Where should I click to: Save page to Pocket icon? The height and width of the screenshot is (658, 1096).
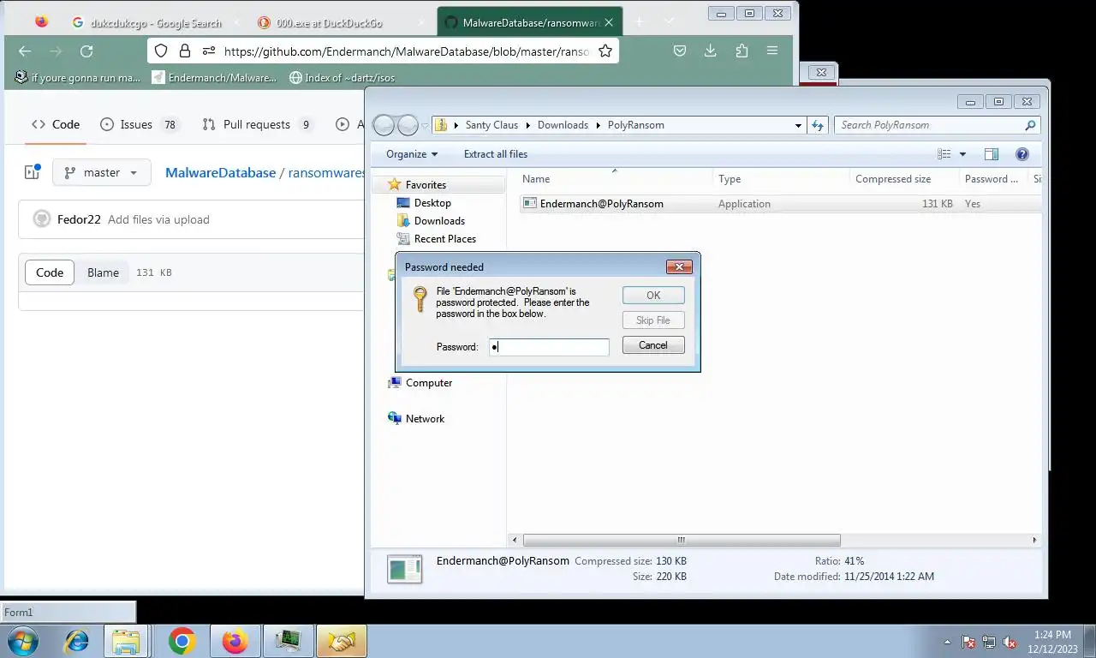tap(679, 51)
